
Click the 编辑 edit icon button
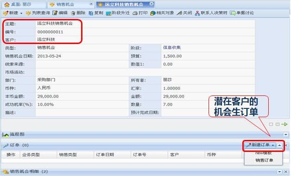[x=60, y=13]
